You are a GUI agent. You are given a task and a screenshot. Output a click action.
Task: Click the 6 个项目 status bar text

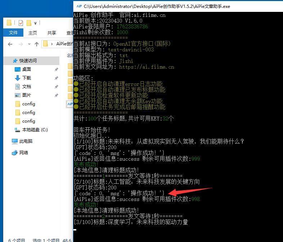coord(17,240)
